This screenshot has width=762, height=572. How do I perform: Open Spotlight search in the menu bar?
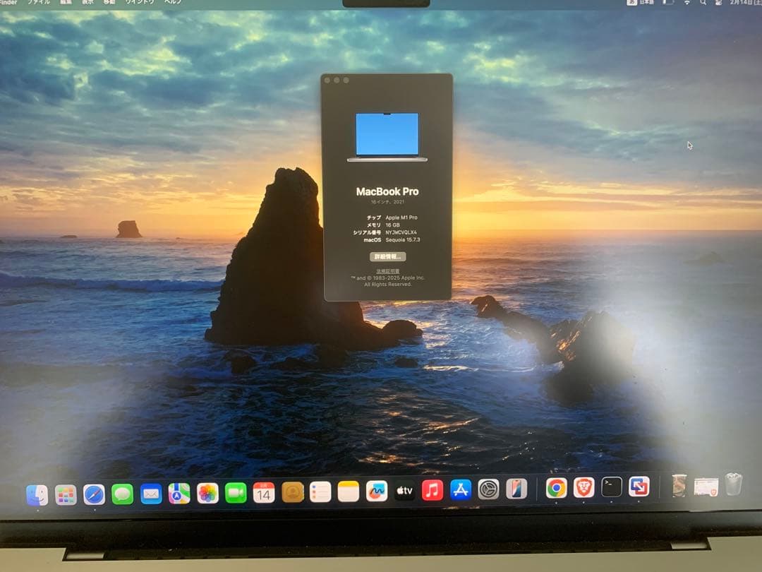[703, 4]
